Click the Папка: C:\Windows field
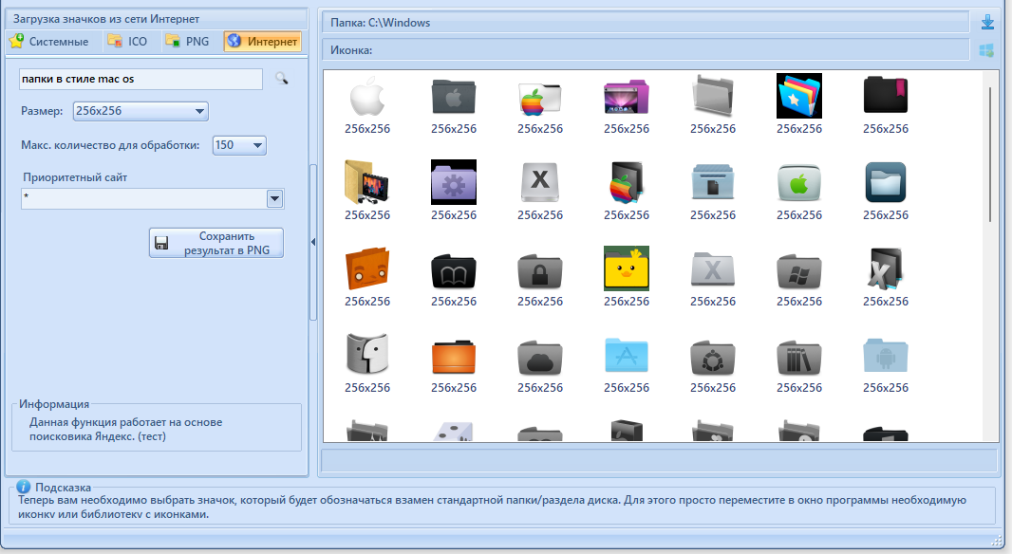This screenshot has width=1012, height=554. coord(647,23)
